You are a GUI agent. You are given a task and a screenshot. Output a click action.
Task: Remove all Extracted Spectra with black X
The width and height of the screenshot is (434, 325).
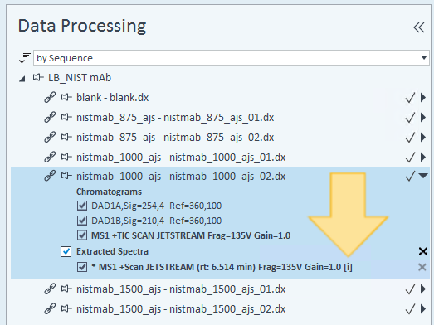point(422,251)
